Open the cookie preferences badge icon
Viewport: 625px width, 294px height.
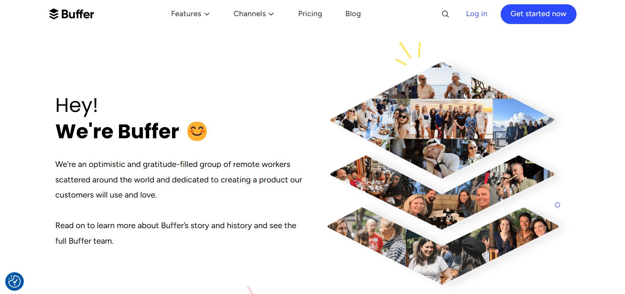coord(15,281)
